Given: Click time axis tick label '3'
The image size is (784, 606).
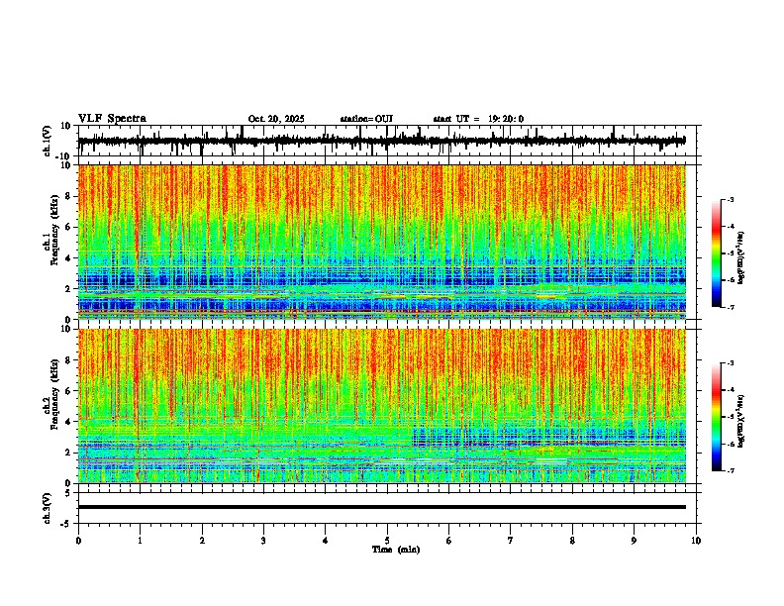Looking at the screenshot, I should (263, 541).
